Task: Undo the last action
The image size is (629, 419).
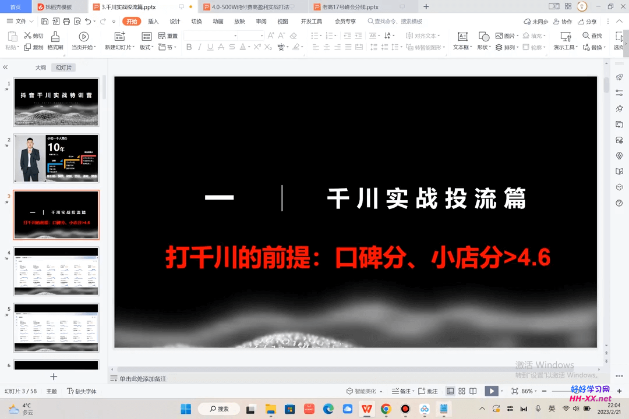Action: point(89,22)
